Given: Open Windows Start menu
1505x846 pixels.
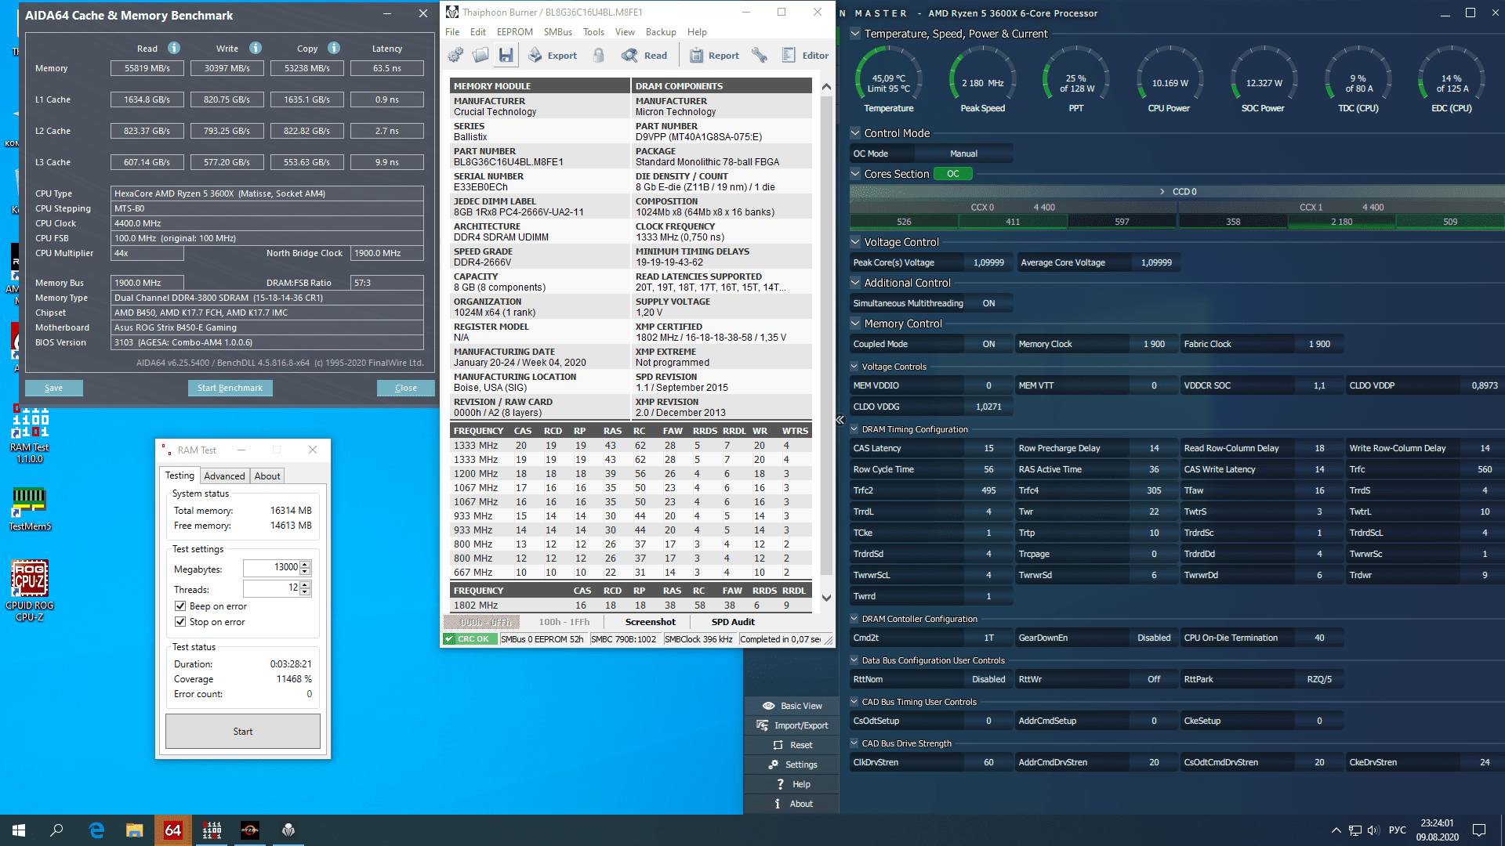Looking at the screenshot, I should [19, 830].
